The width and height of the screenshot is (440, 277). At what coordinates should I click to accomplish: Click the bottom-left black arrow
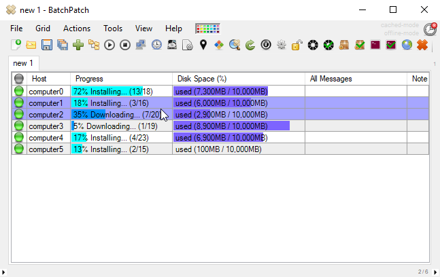click(x=3, y=272)
